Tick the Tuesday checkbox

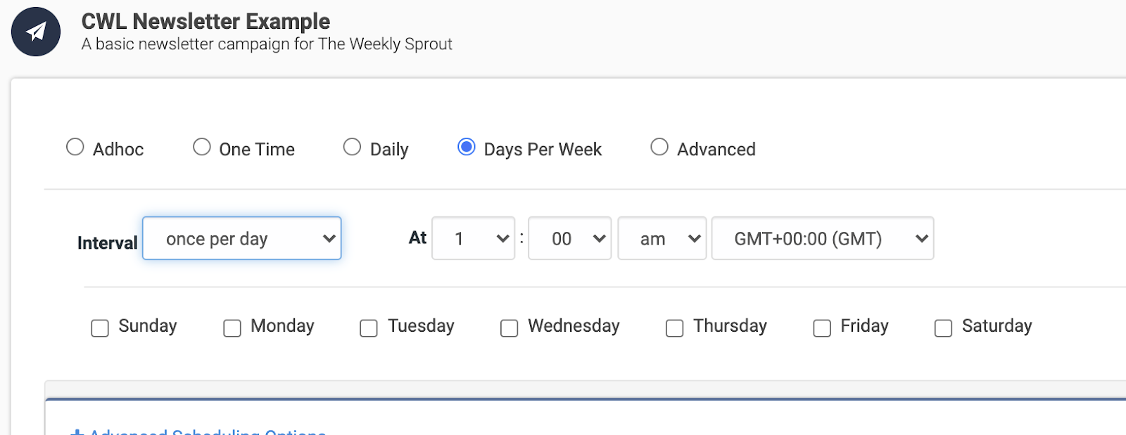click(x=369, y=328)
